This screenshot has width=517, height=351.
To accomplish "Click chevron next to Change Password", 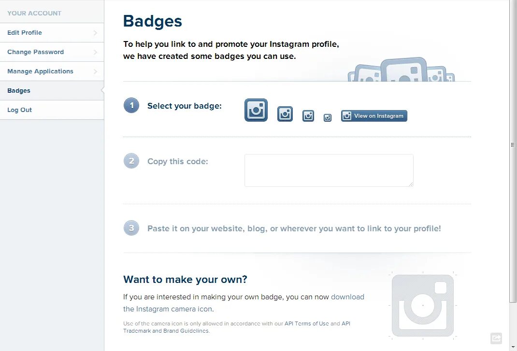I will [95, 52].
